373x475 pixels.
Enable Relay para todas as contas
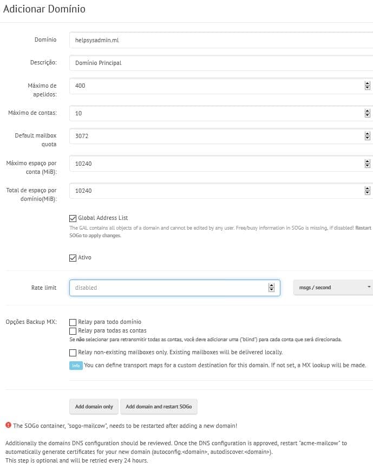click(73, 330)
